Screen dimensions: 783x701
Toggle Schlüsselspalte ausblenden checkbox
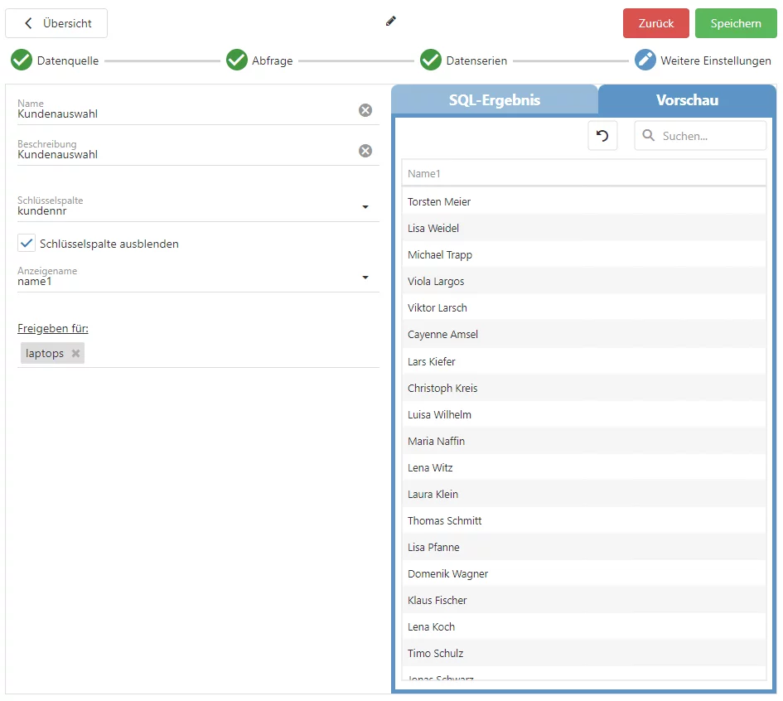click(x=27, y=244)
